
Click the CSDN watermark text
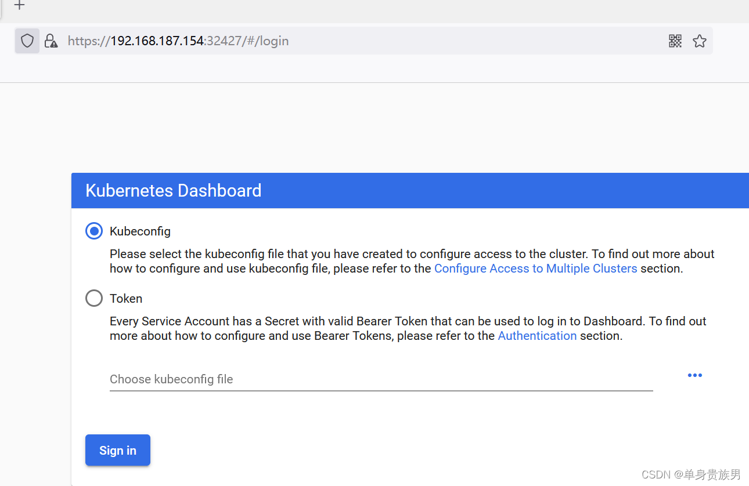tap(691, 475)
